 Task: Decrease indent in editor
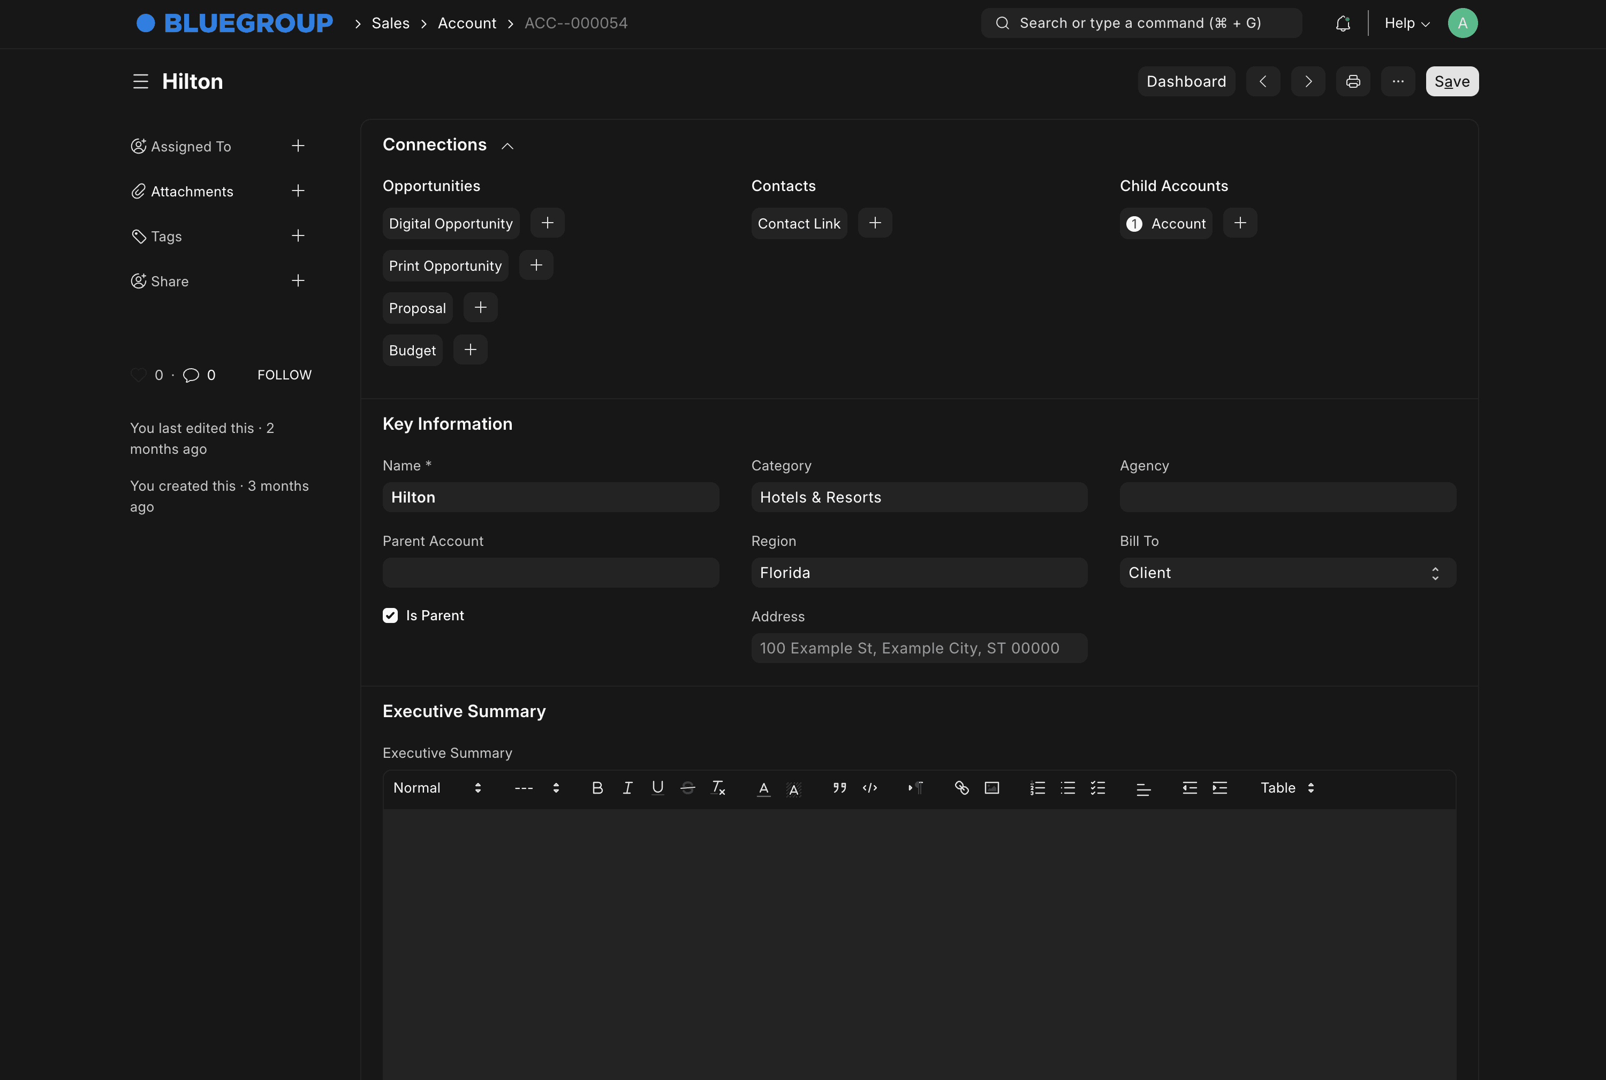(1190, 788)
